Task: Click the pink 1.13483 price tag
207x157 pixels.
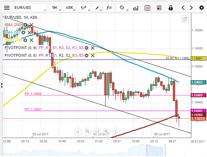Action: (199, 95)
